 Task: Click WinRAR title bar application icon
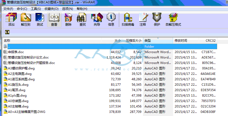(3, 2)
